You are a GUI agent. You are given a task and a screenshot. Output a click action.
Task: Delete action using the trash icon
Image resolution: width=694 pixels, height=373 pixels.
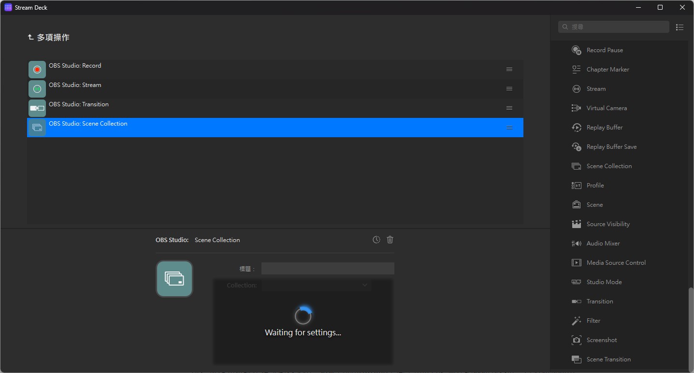tap(390, 240)
